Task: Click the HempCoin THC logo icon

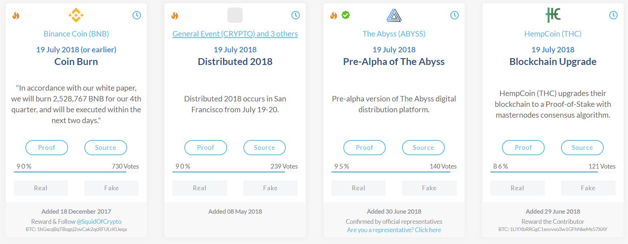Action: [x=553, y=15]
